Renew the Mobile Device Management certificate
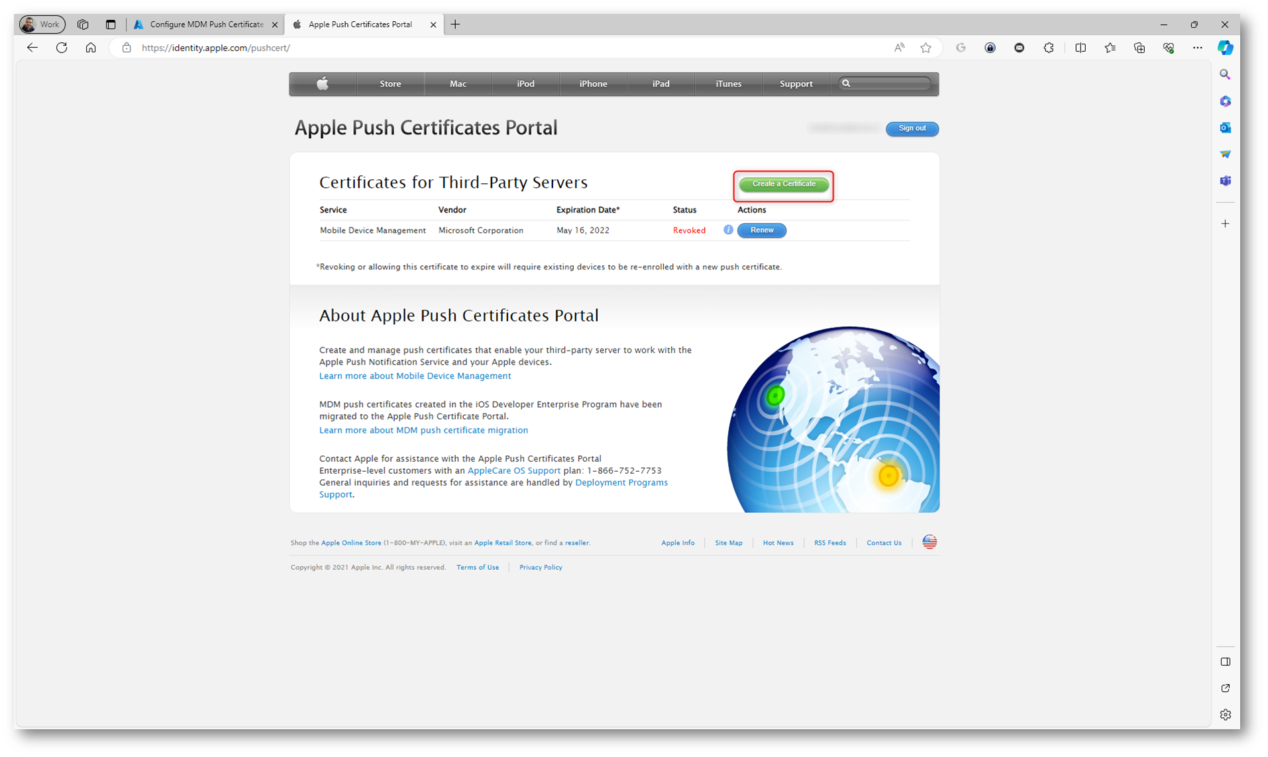Screen dimensions: 1268x757 pyautogui.click(x=761, y=230)
